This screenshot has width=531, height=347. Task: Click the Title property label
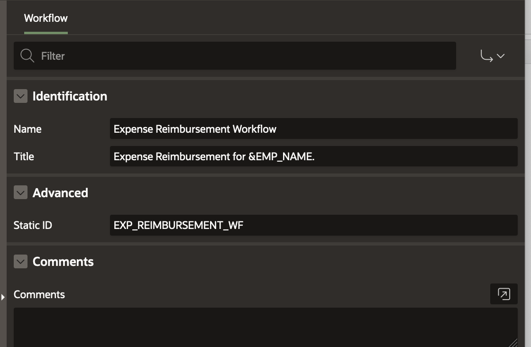tap(24, 156)
